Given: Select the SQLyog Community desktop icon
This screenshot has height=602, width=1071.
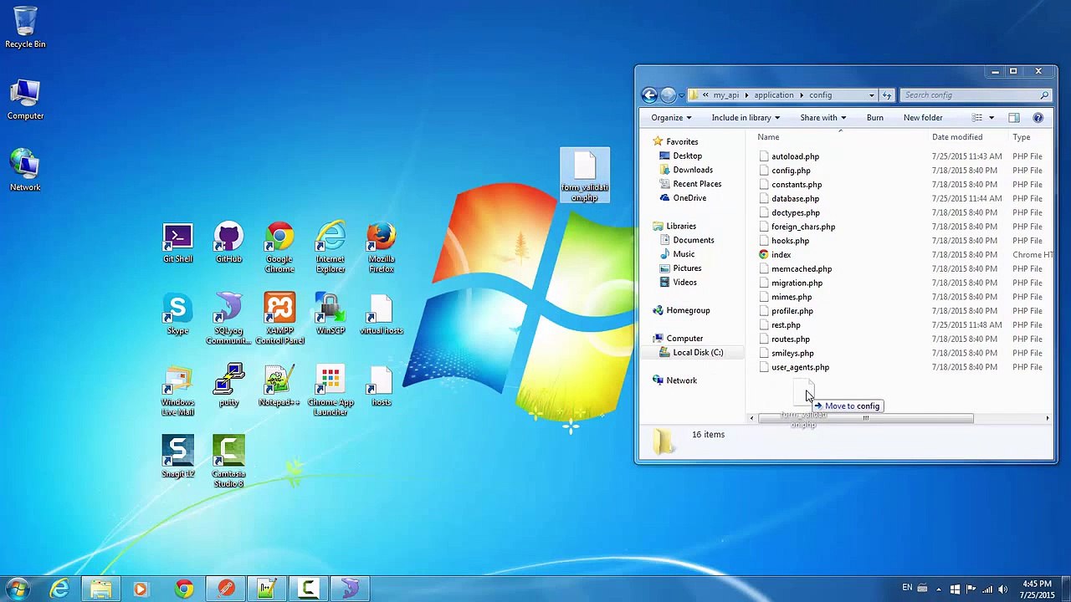Looking at the screenshot, I should [x=228, y=319].
